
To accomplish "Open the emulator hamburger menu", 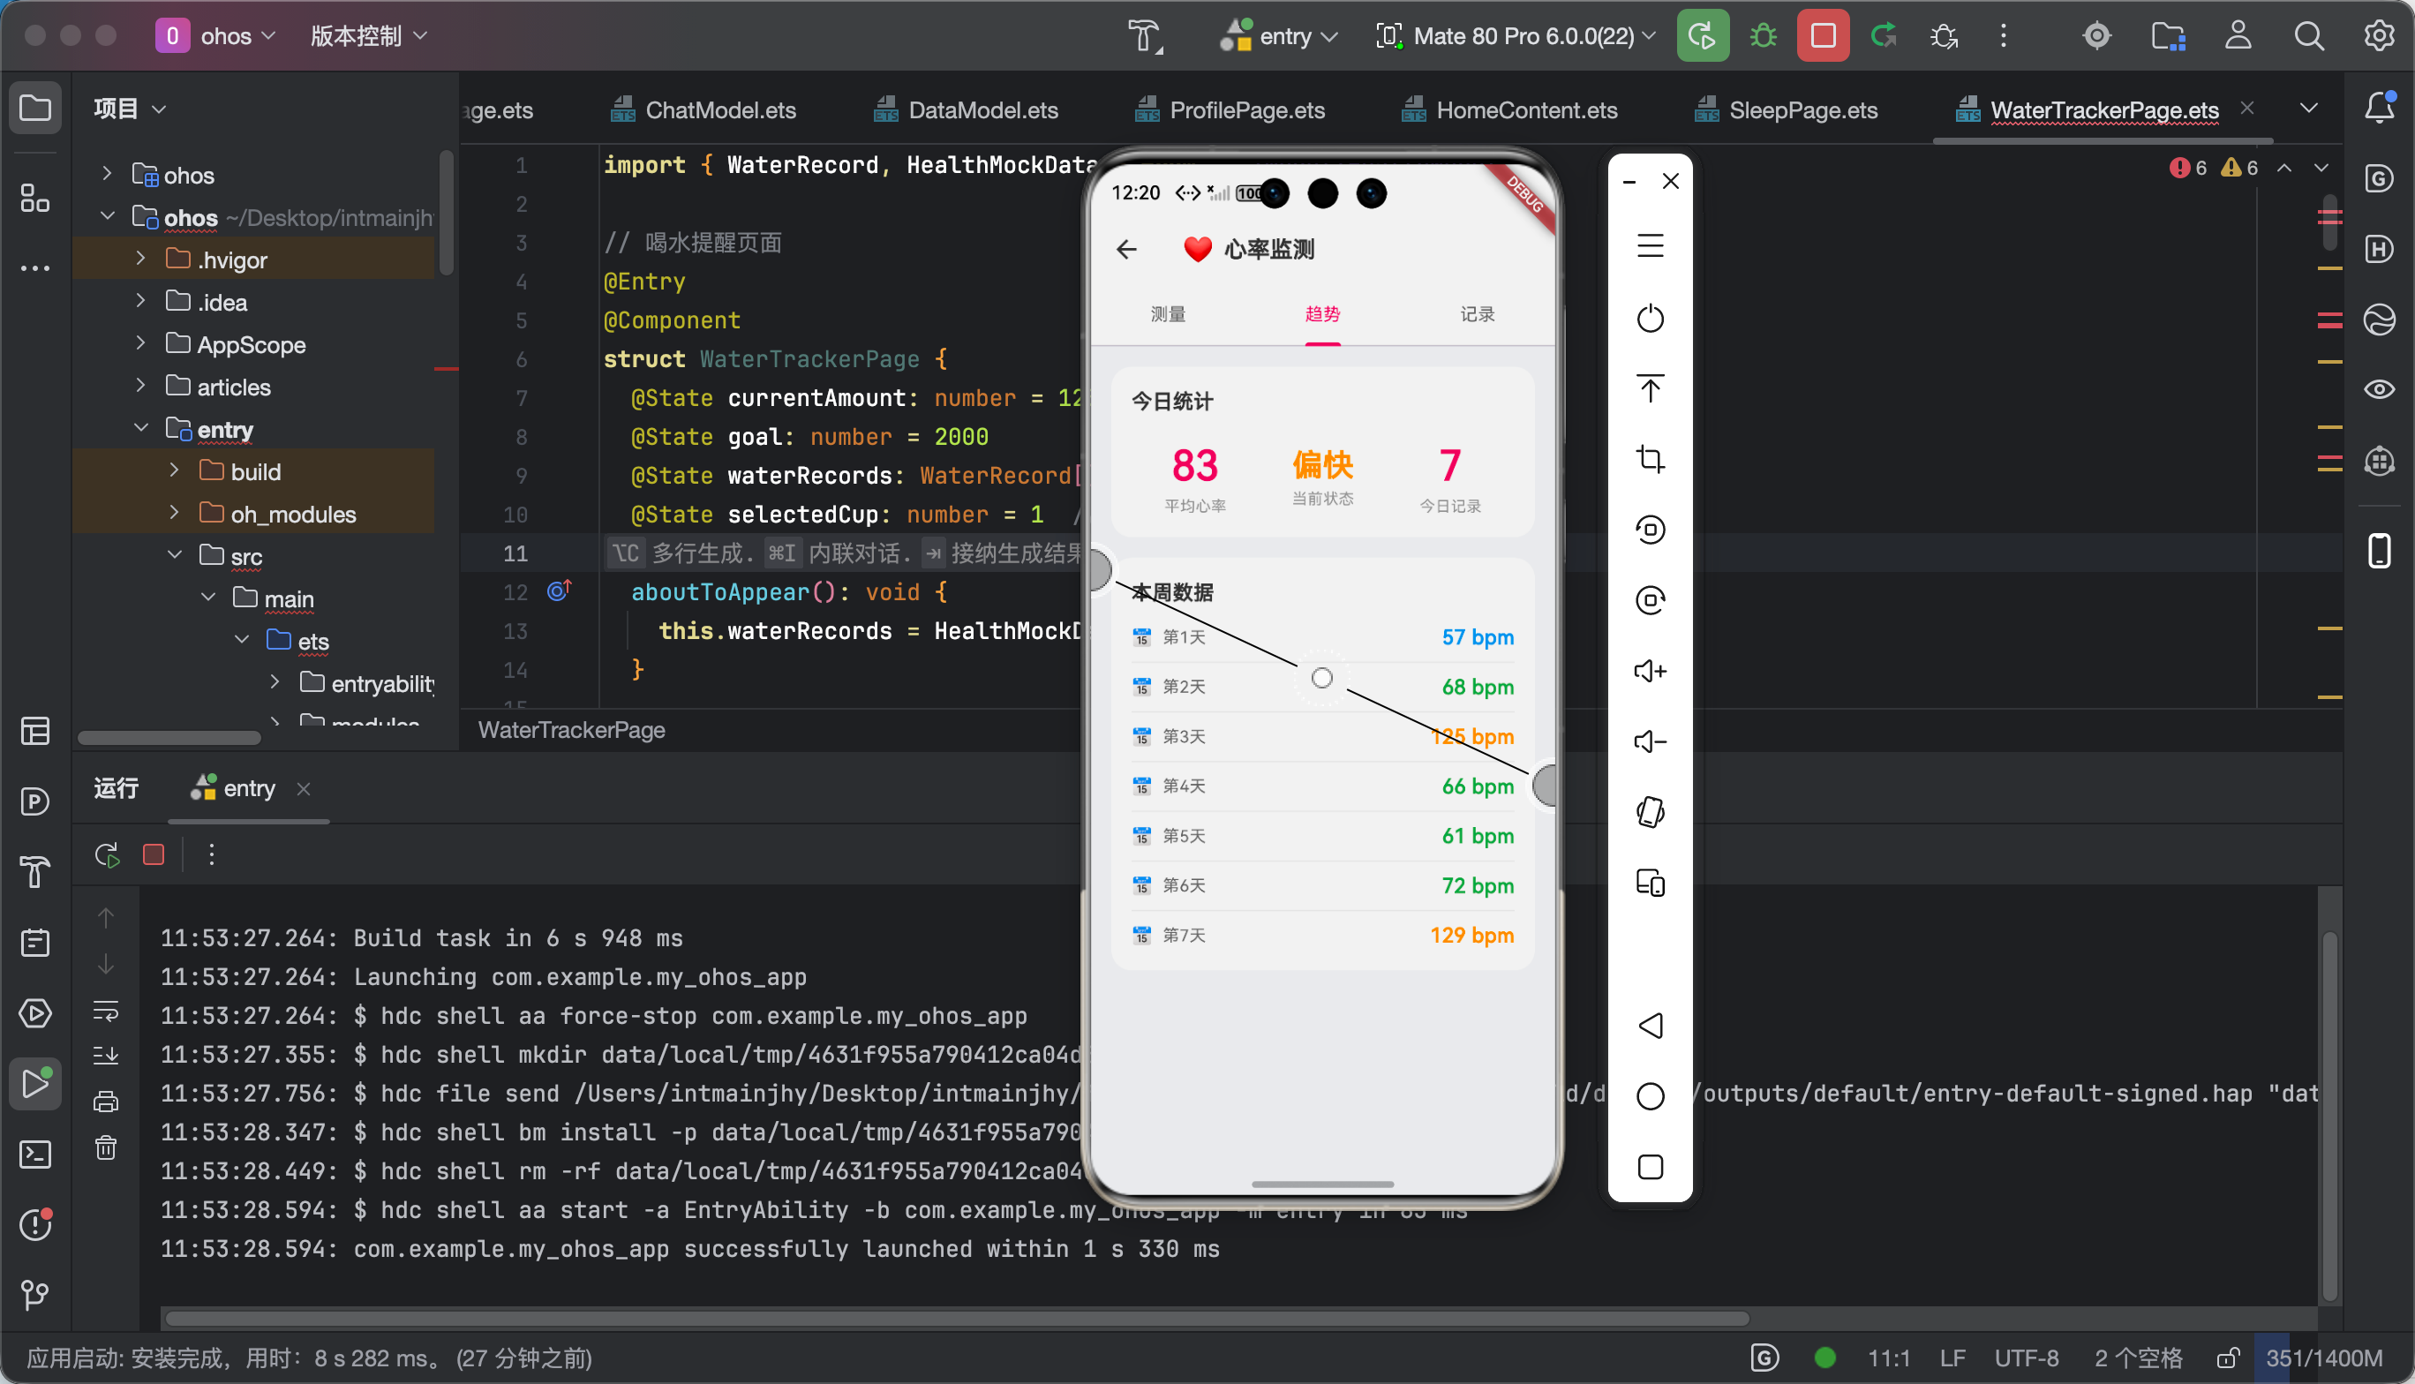I will point(1651,246).
